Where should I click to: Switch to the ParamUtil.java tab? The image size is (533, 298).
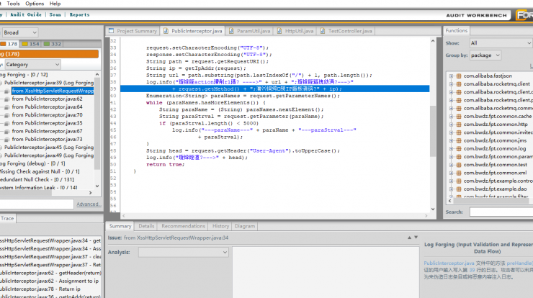click(x=250, y=31)
